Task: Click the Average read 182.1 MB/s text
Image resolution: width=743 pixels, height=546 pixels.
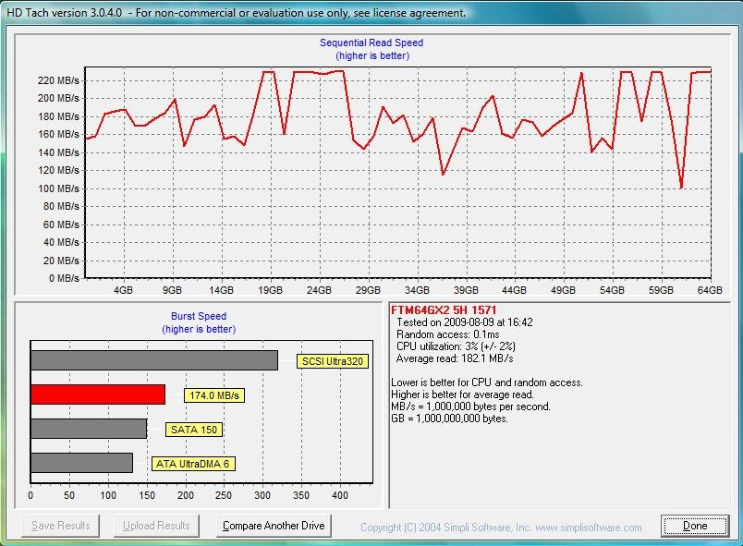Action: 455,358
